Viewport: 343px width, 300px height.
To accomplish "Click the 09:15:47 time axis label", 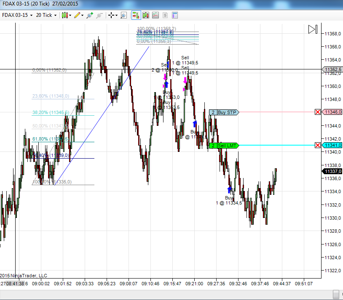I will pos(172,284).
